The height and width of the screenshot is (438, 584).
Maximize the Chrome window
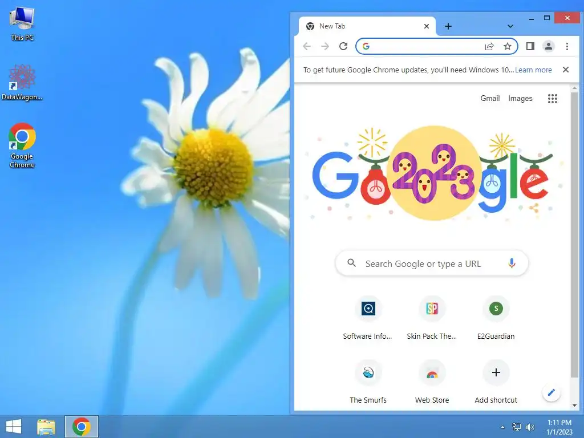click(547, 18)
